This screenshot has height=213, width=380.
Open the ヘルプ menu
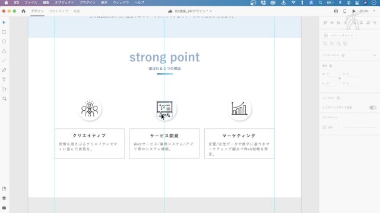pyautogui.click(x=140, y=2)
